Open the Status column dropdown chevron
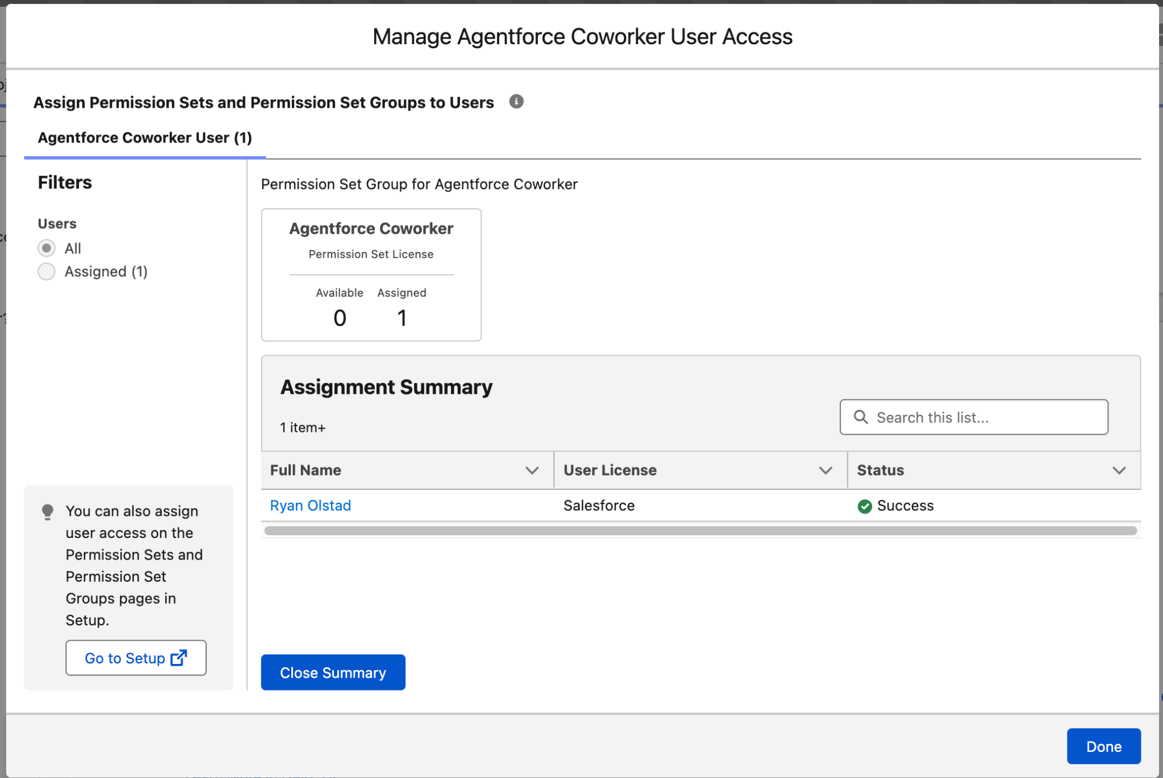 (x=1119, y=470)
